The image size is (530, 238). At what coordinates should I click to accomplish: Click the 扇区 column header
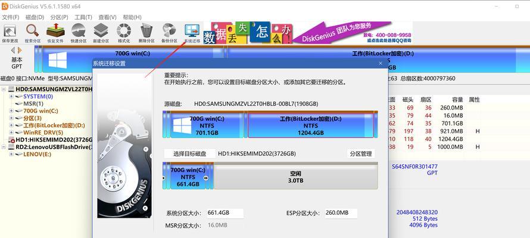[x=426, y=99]
